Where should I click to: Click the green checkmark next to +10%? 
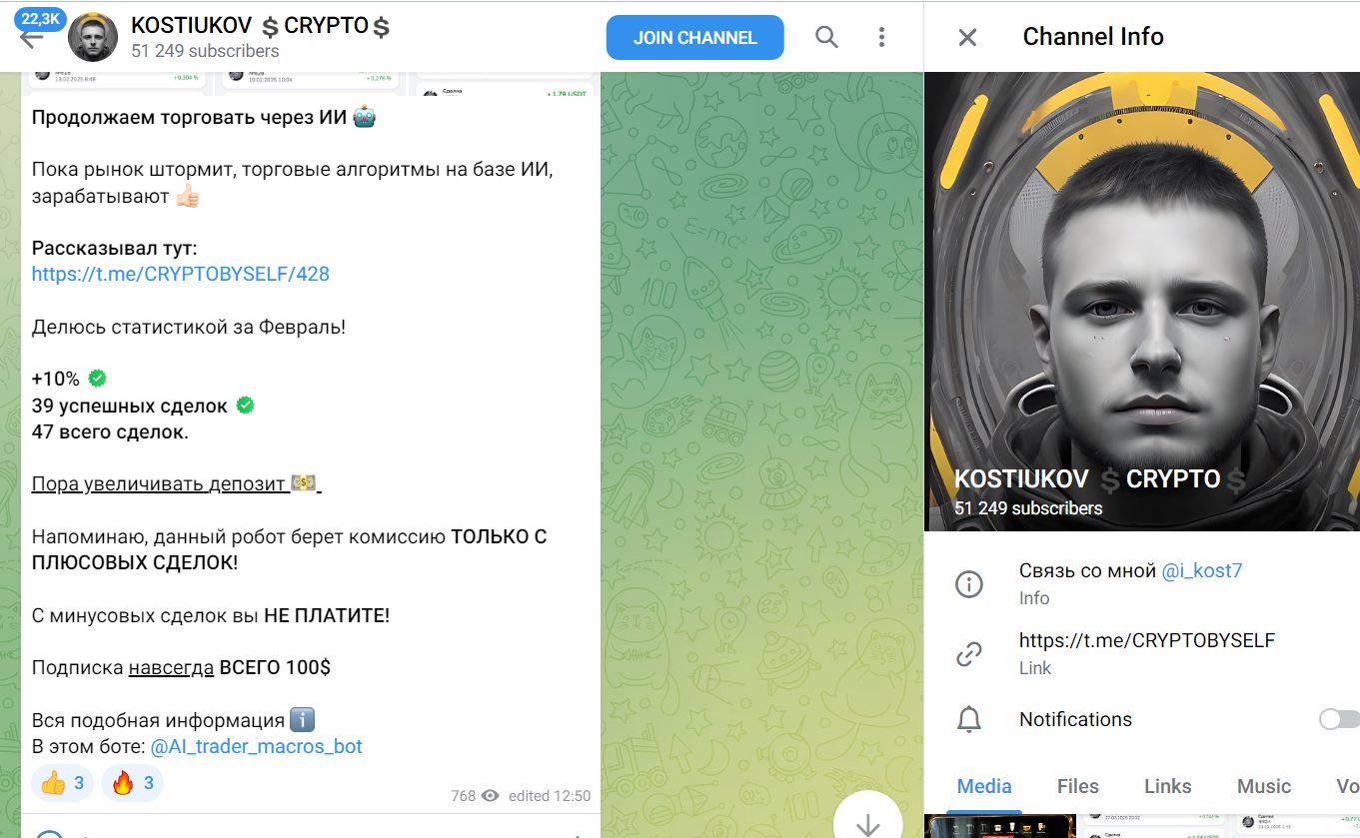[97, 379]
